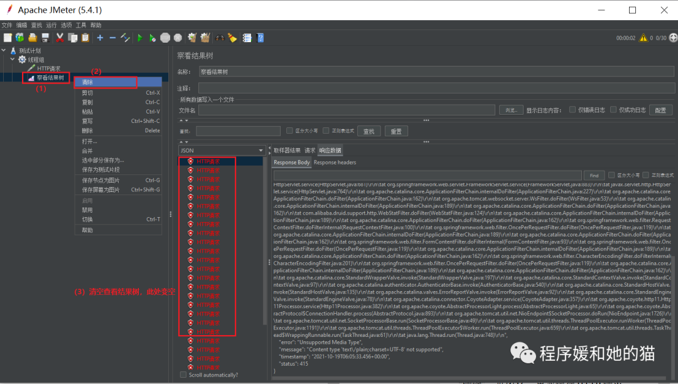The height and width of the screenshot is (384, 678).
Task: Select the Thread Group gear icon in tree
Action: click(x=22, y=60)
